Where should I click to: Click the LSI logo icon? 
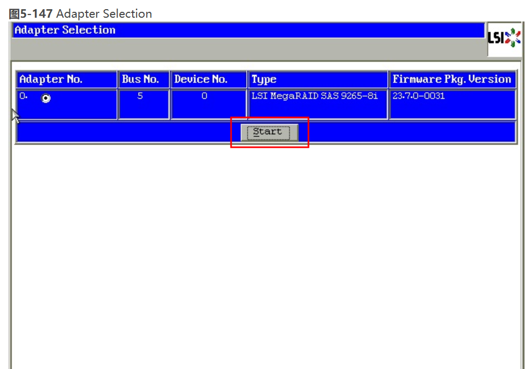[x=504, y=38]
